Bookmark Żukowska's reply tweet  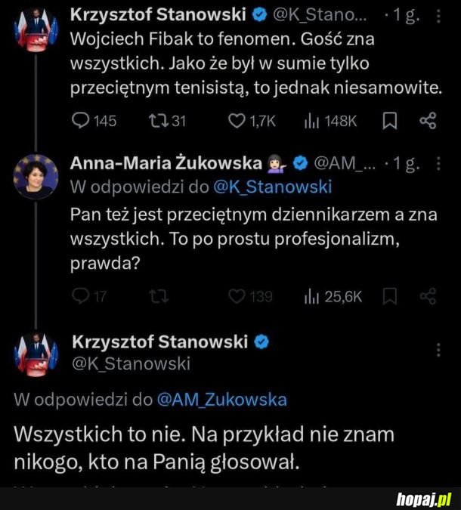tap(390, 296)
